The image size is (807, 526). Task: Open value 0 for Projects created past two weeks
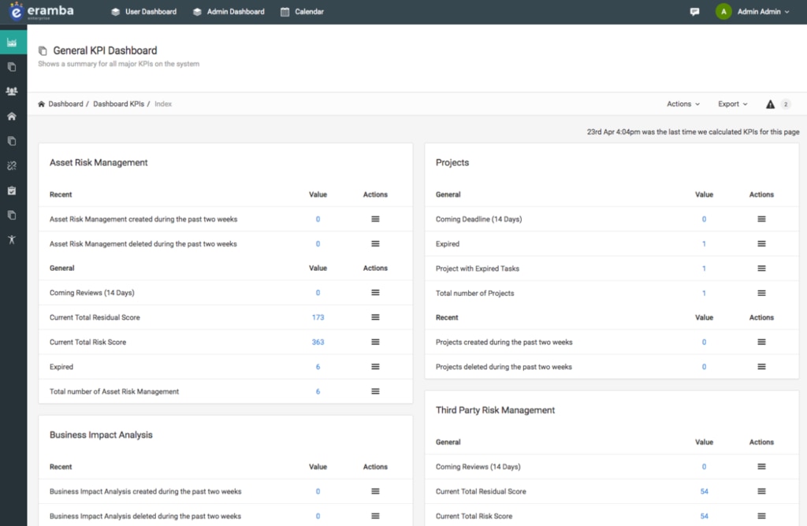pos(704,342)
